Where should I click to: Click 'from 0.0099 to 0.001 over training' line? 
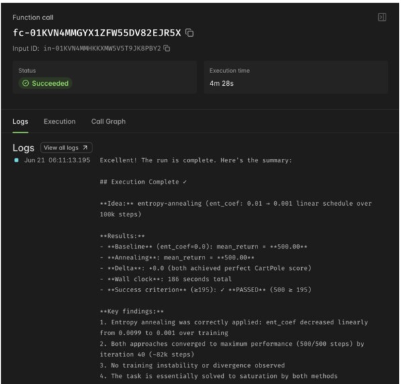click(164, 333)
